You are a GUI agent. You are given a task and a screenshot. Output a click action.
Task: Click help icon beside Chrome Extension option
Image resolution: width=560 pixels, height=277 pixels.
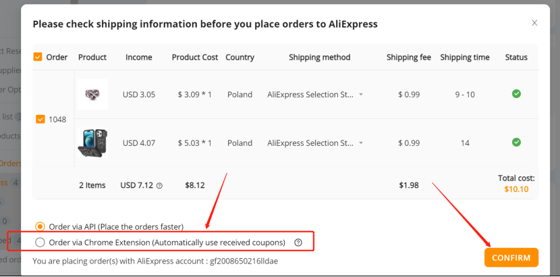point(298,243)
